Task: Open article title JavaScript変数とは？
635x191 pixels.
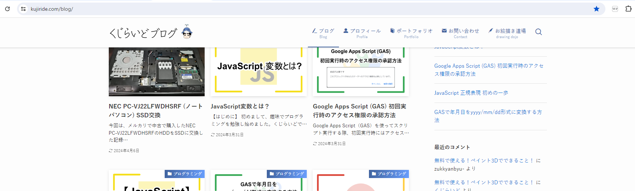Action: pos(240,106)
